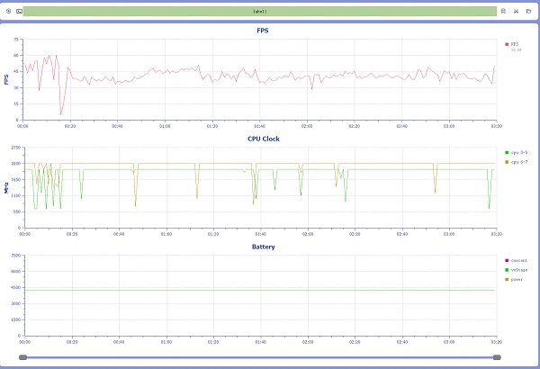
Task: Click the Battery chart title
Action: point(262,247)
